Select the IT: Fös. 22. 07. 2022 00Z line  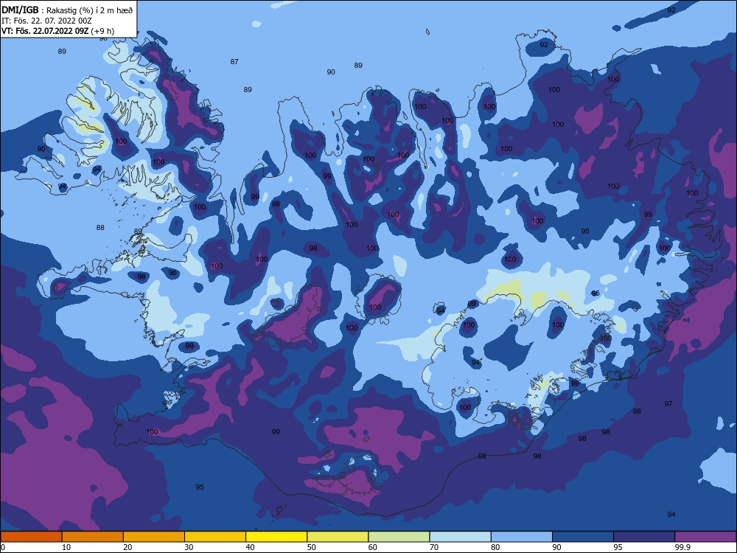(x=46, y=21)
